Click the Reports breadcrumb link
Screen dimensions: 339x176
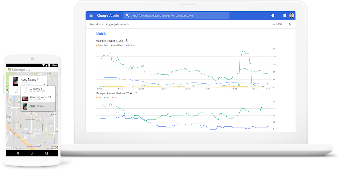94,24
